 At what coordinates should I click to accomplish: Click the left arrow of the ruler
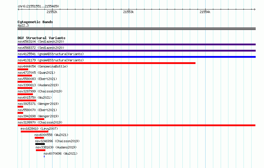[18, 9]
